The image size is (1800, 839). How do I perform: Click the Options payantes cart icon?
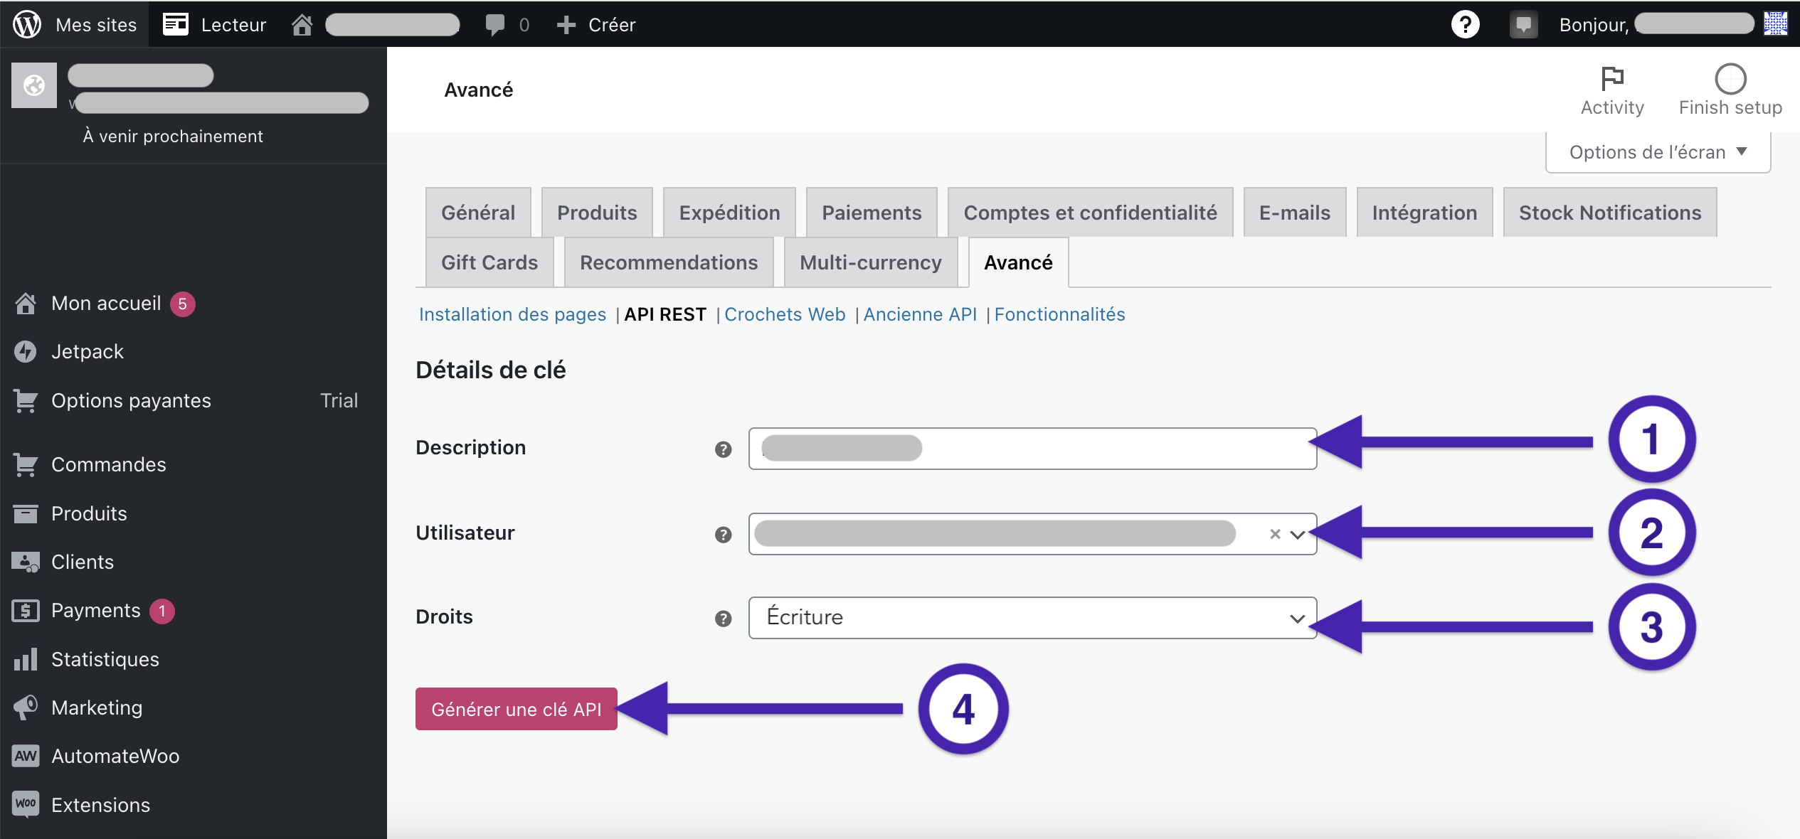[x=26, y=401]
